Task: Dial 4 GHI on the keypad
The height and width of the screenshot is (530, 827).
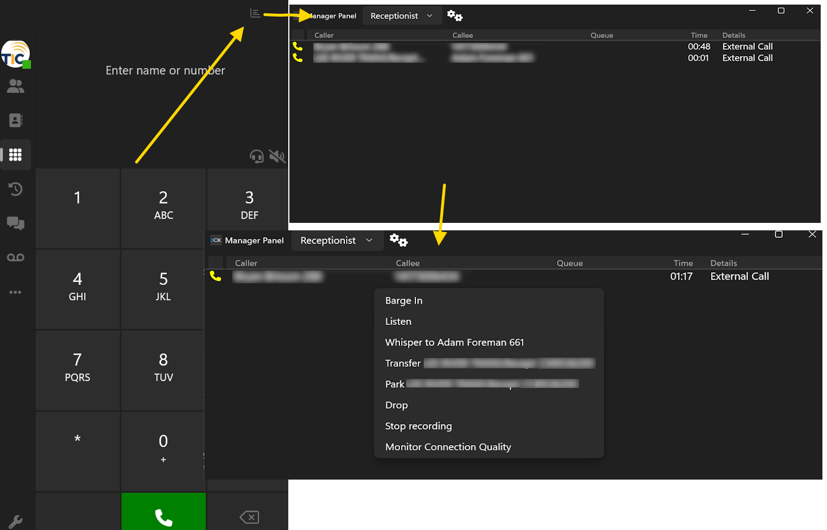Action: tap(77, 289)
